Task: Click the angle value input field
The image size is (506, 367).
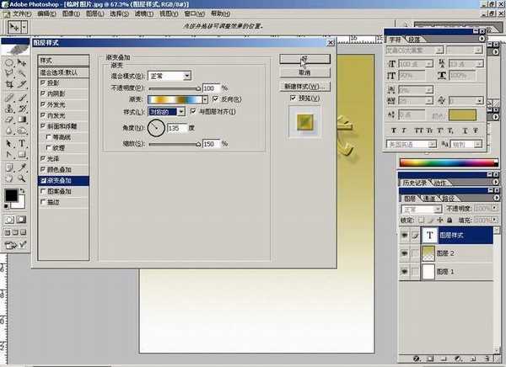Action: point(177,129)
